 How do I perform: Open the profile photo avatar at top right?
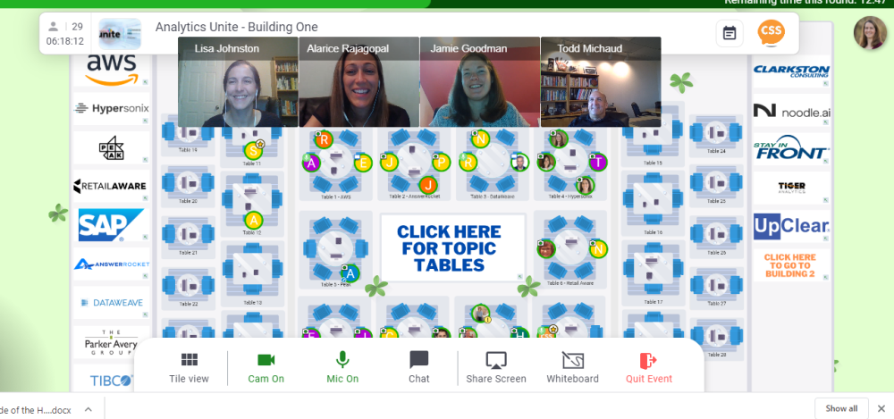click(870, 33)
